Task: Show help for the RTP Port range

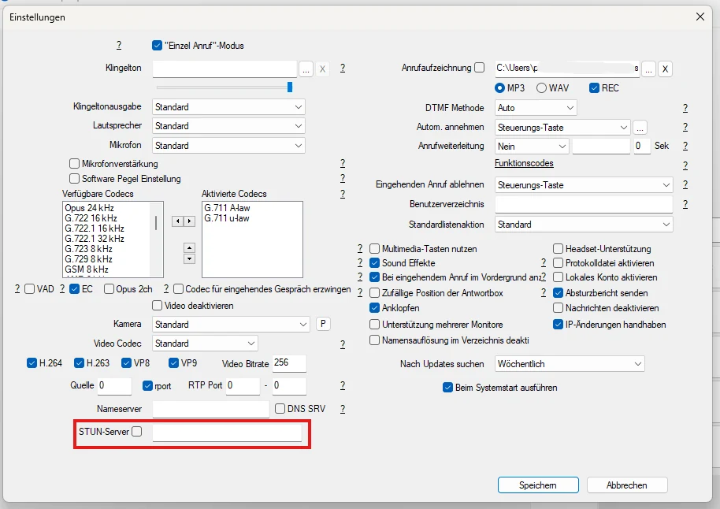Action: [343, 385]
